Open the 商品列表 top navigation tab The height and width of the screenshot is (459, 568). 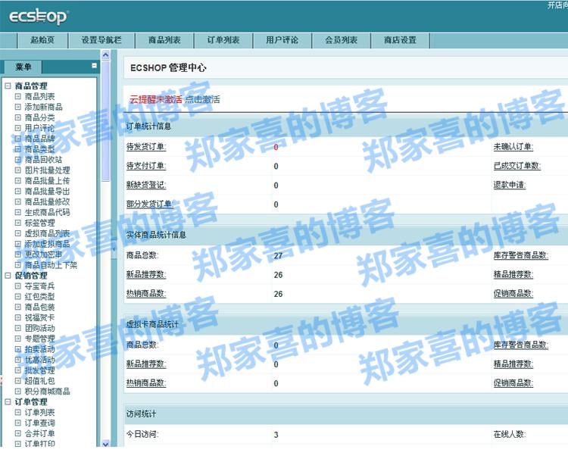point(164,40)
